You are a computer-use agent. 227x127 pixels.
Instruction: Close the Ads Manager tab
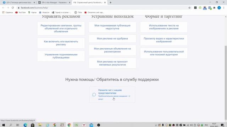pyautogui.click(x=70, y=2)
